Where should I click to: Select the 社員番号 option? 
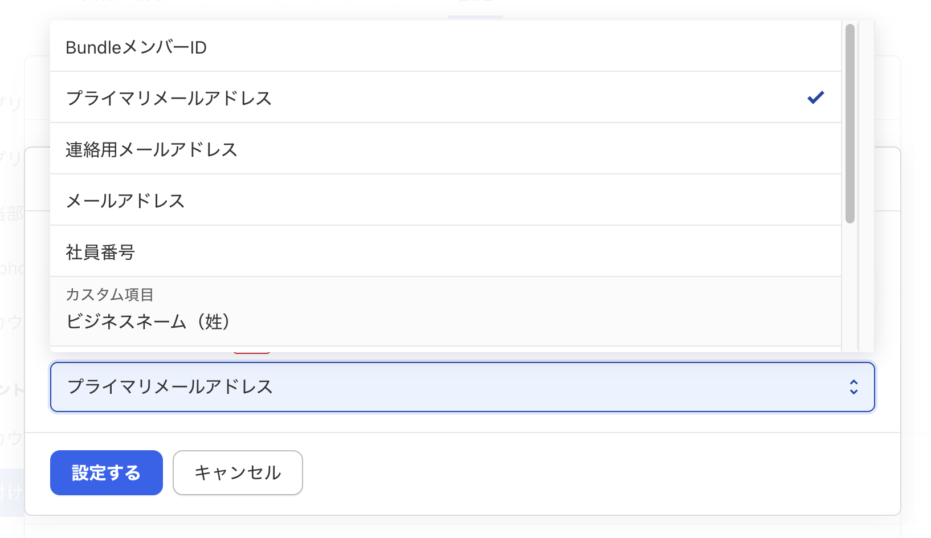100,252
